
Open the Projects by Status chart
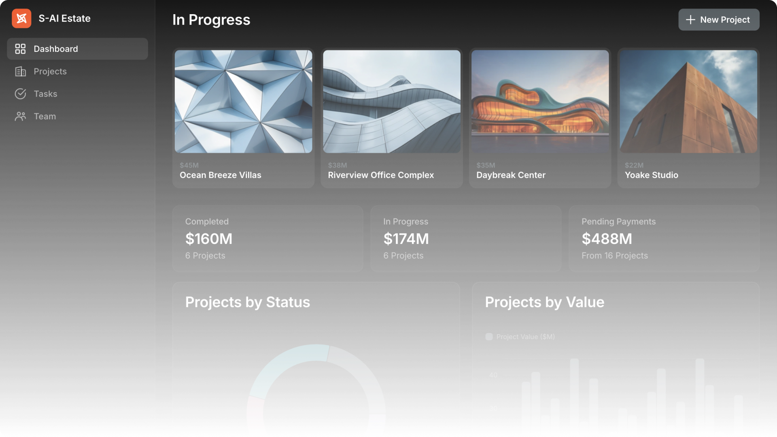point(247,301)
